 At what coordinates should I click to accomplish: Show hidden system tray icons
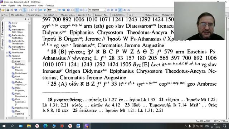pos(186,126)
